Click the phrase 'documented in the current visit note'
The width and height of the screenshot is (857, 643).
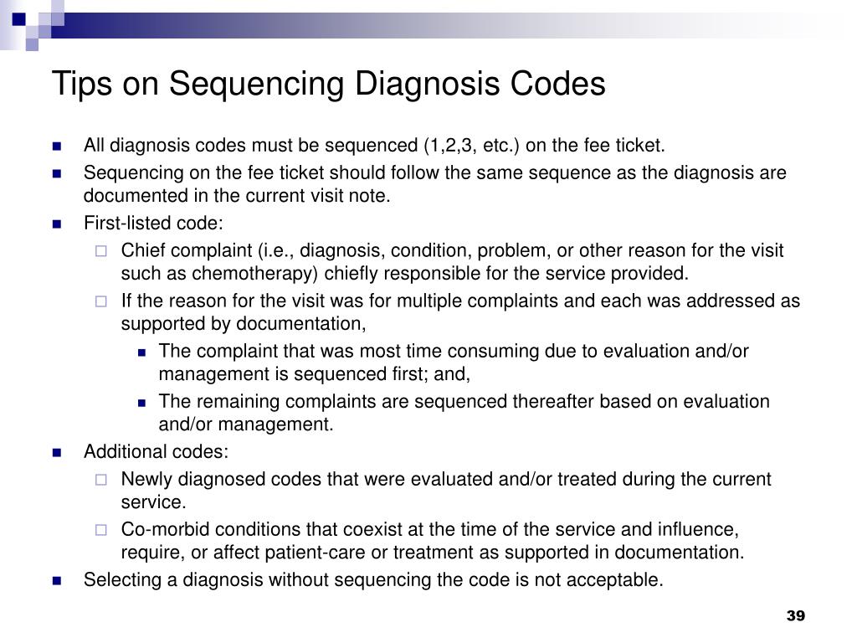click(237, 196)
